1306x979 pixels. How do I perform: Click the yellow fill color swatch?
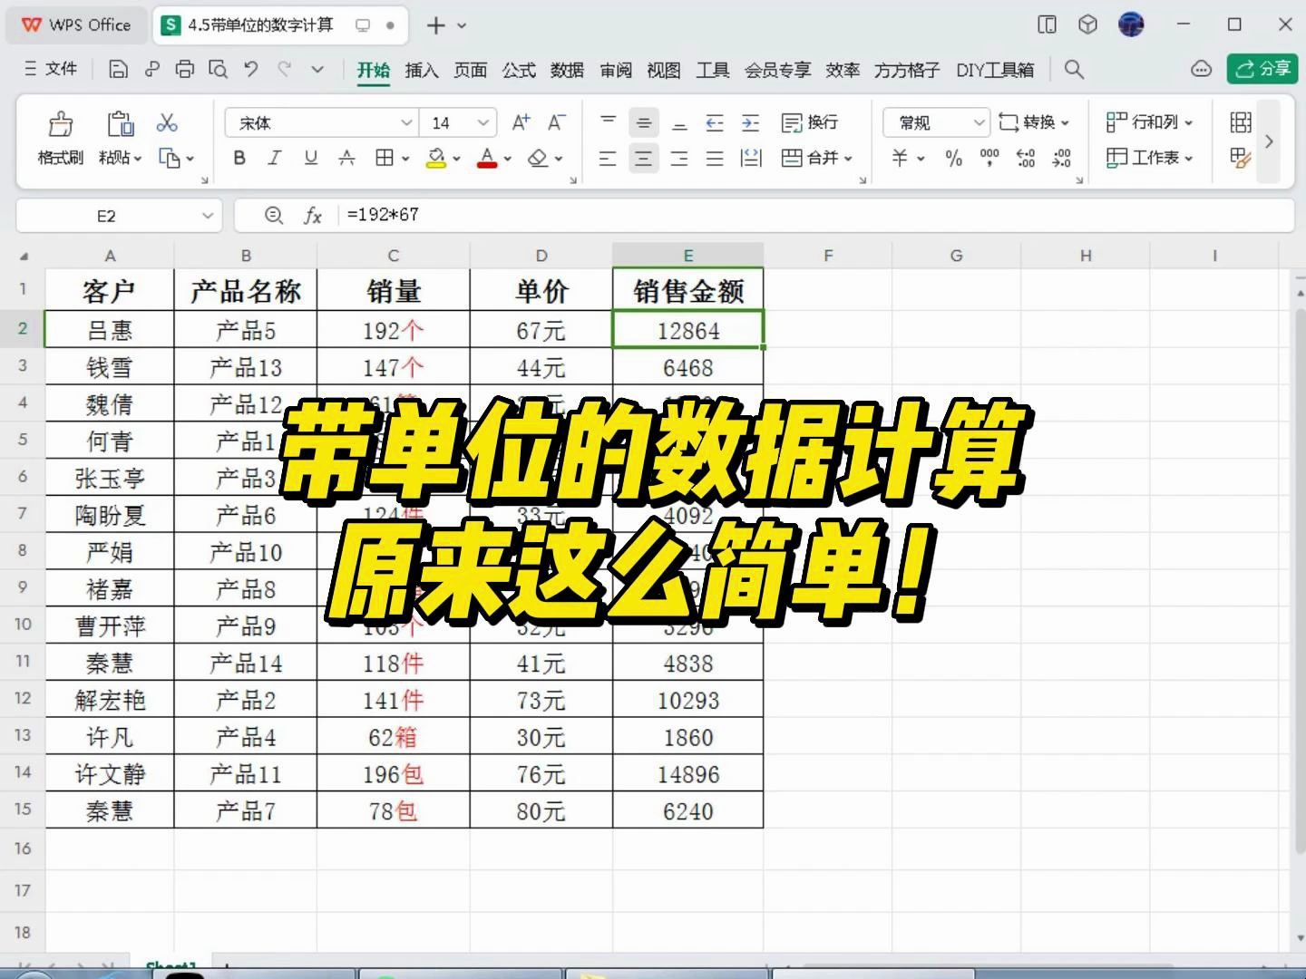436,159
